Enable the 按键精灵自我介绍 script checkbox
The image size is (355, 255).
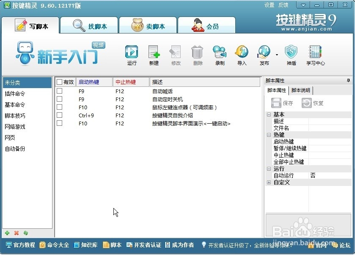click(59, 115)
